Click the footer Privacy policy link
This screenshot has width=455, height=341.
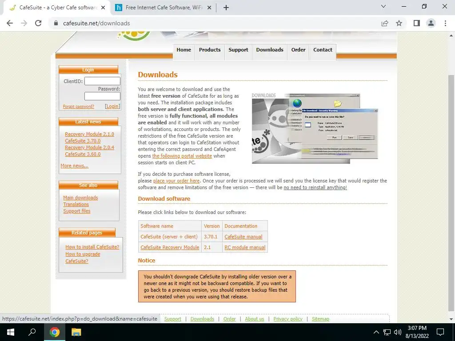click(x=288, y=319)
